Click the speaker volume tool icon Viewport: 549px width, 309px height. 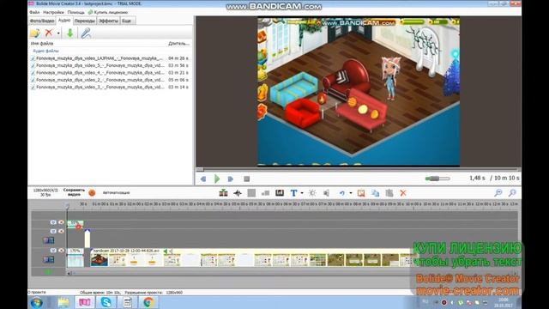(x=326, y=193)
